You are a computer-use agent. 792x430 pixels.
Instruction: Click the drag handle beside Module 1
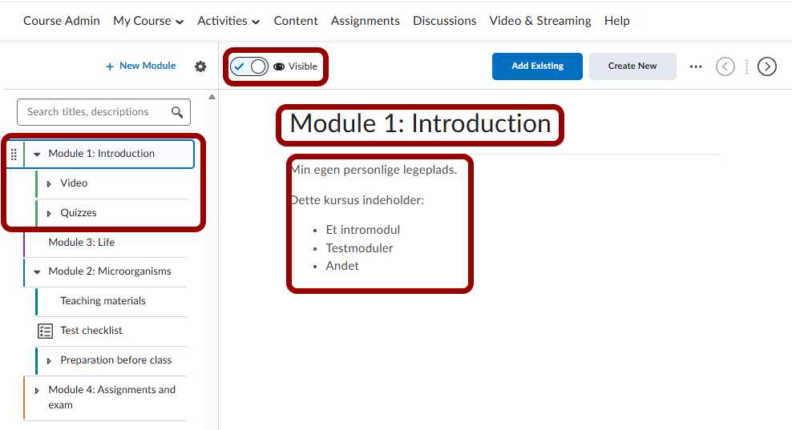click(14, 154)
